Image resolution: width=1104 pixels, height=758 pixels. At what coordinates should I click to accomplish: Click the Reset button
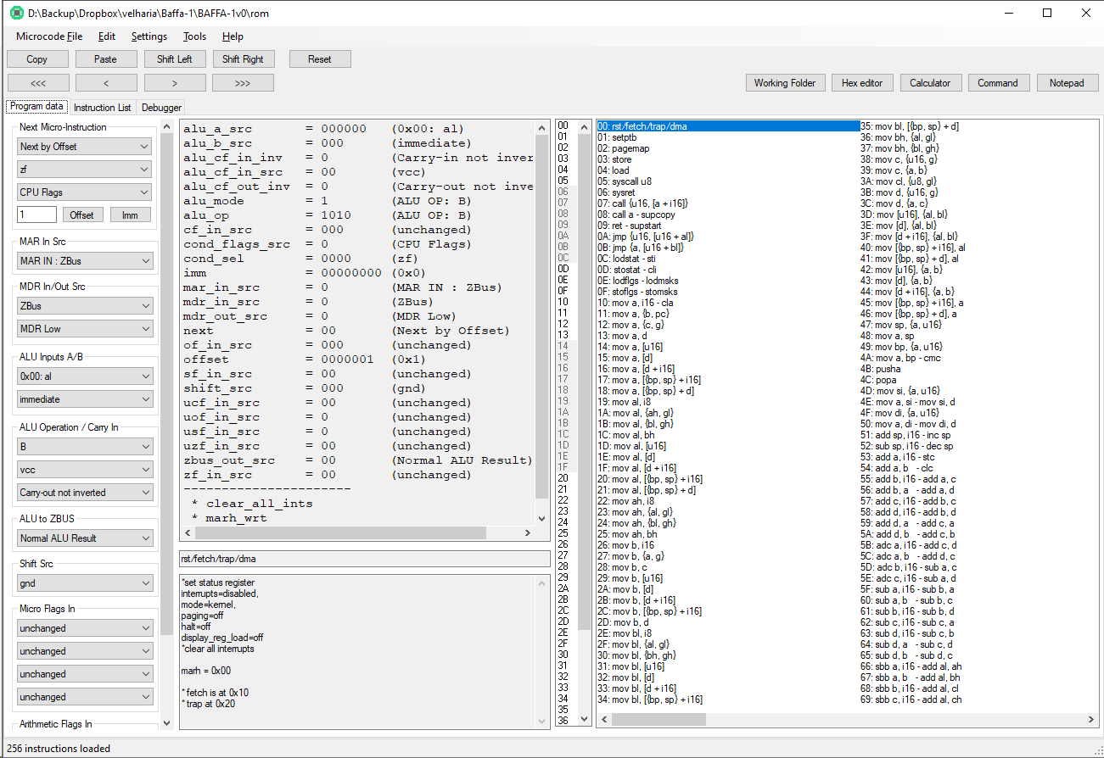click(x=320, y=59)
